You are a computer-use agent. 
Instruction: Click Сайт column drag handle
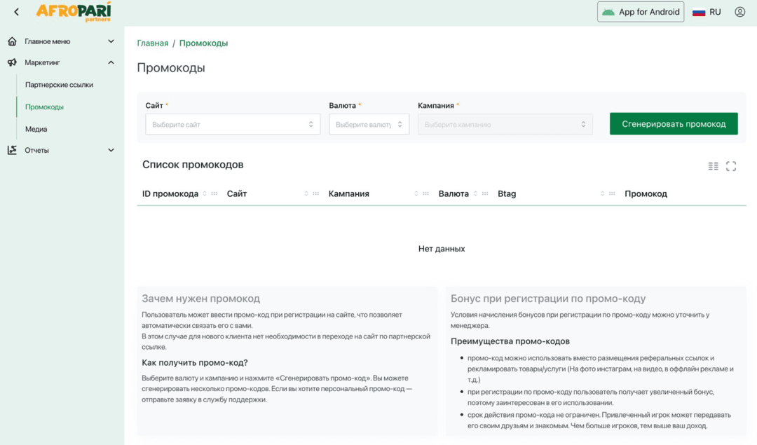pyautogui.click(x=315, y=193)
